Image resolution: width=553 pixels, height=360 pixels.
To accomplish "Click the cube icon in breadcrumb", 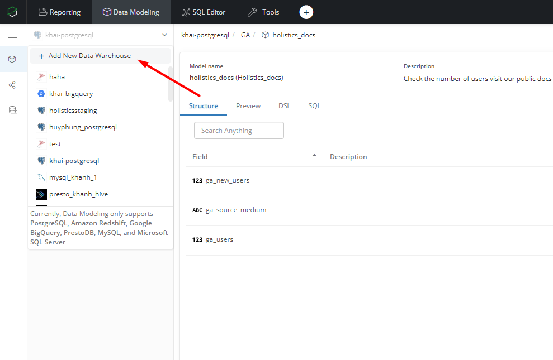I will tap(265, 35).
